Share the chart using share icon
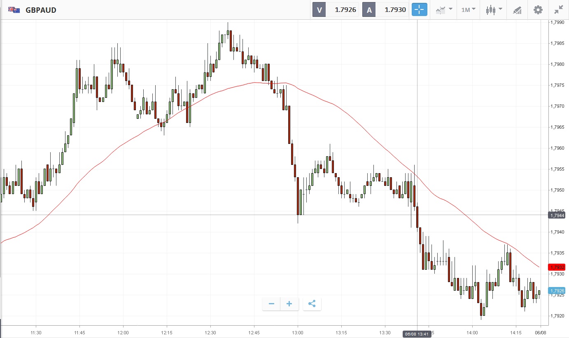This screenshot has width=569, height=338. (312, 304)
